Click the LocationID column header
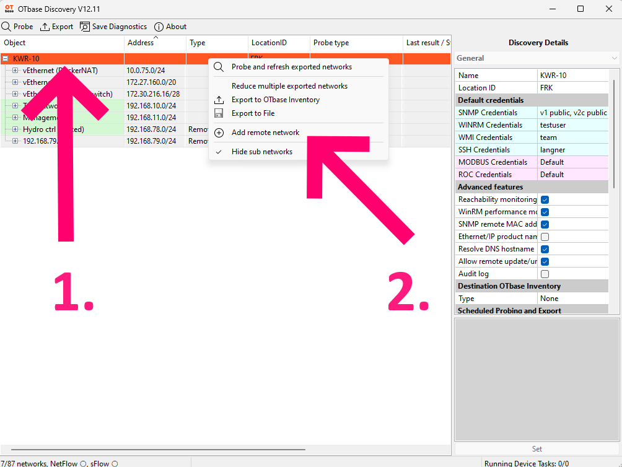622x467 pixels. (279, 43)
